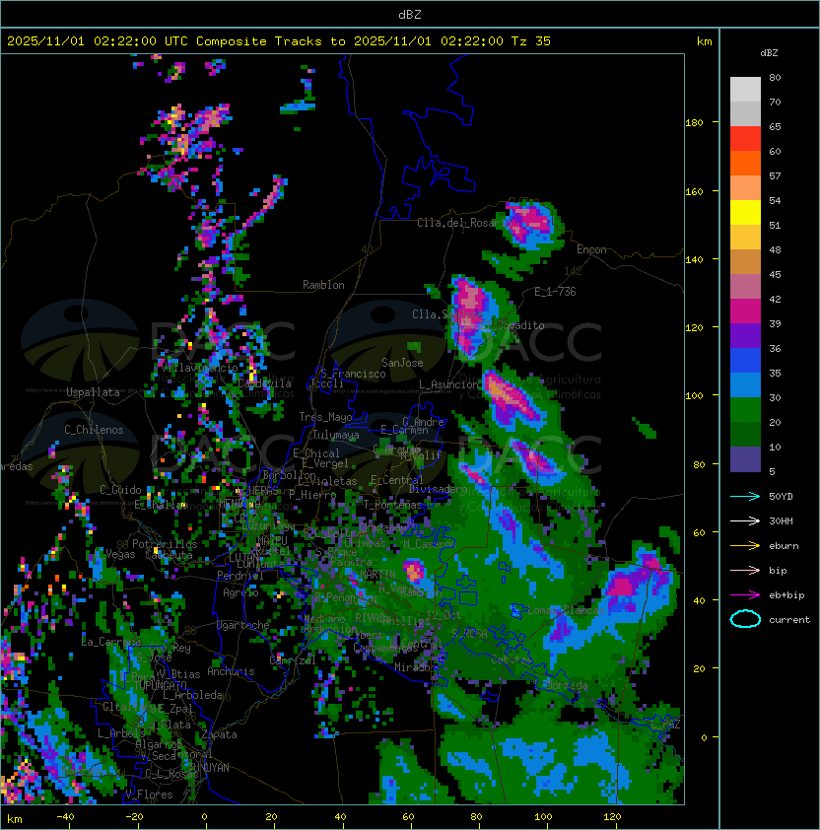Image resolution: width=820 pixels, height=830 pixels.
Task: Click the 'Ugarteche' place label
Action: coord(243,625)
